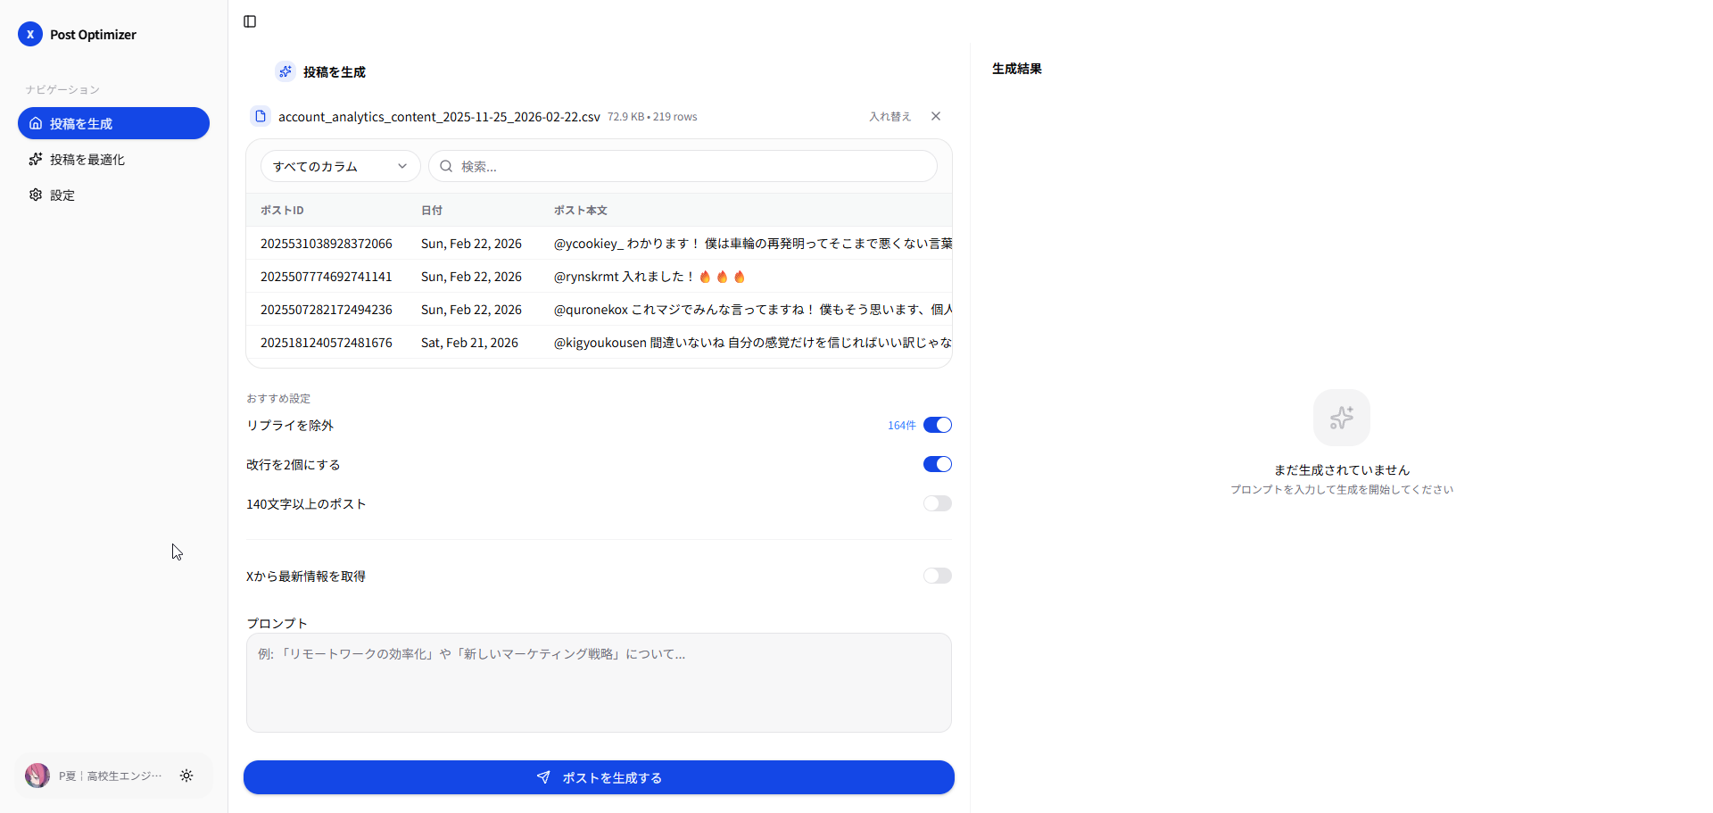
Task: Enable Xから最新情報を取得 toggle
Action: (937, 576)
